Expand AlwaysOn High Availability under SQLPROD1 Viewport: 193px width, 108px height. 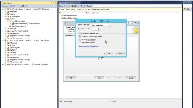point(5,31)
